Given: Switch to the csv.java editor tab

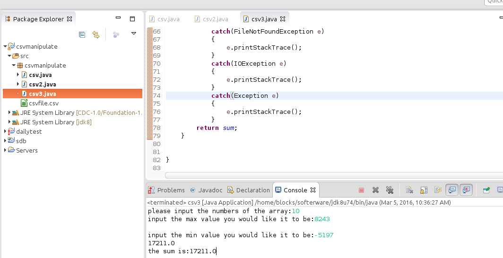Looking at the screenshot, I should coord(164,19).
